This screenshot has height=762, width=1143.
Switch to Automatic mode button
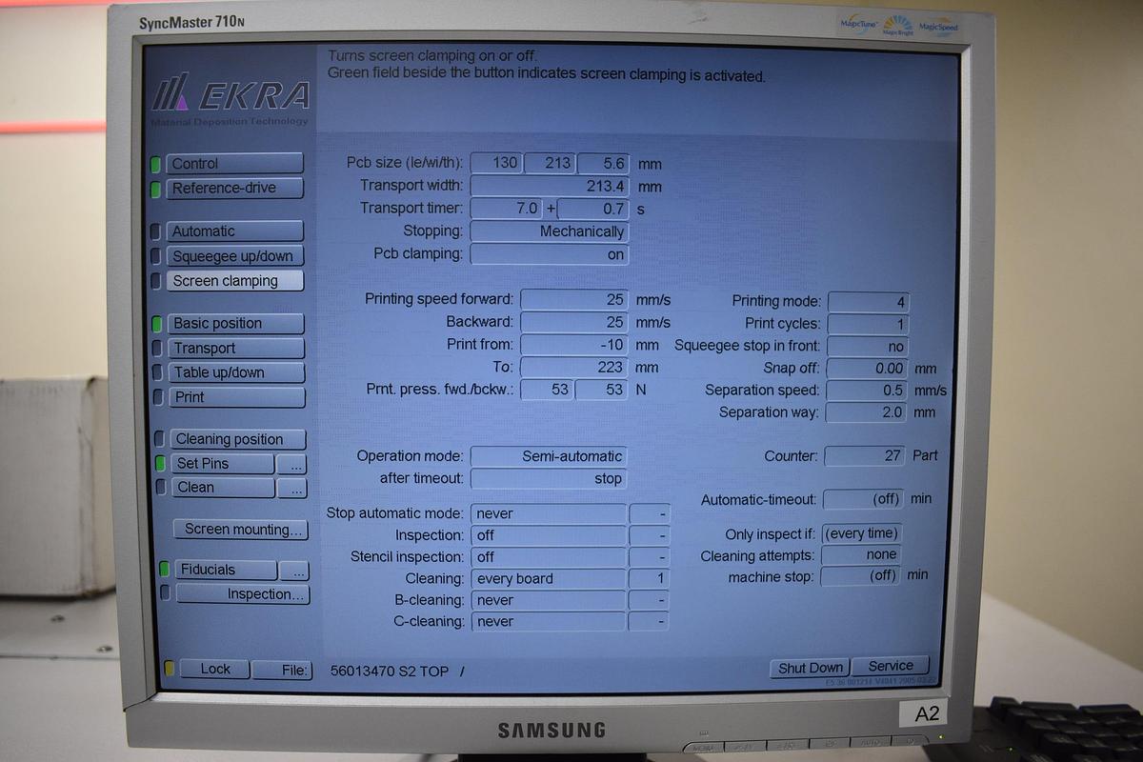(x=234, y=231)
